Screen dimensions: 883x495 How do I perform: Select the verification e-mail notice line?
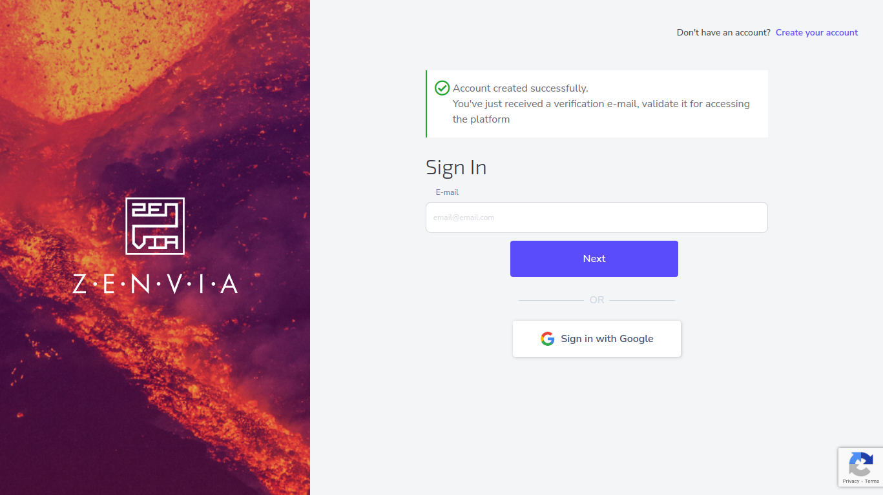(x=601, y=104)
